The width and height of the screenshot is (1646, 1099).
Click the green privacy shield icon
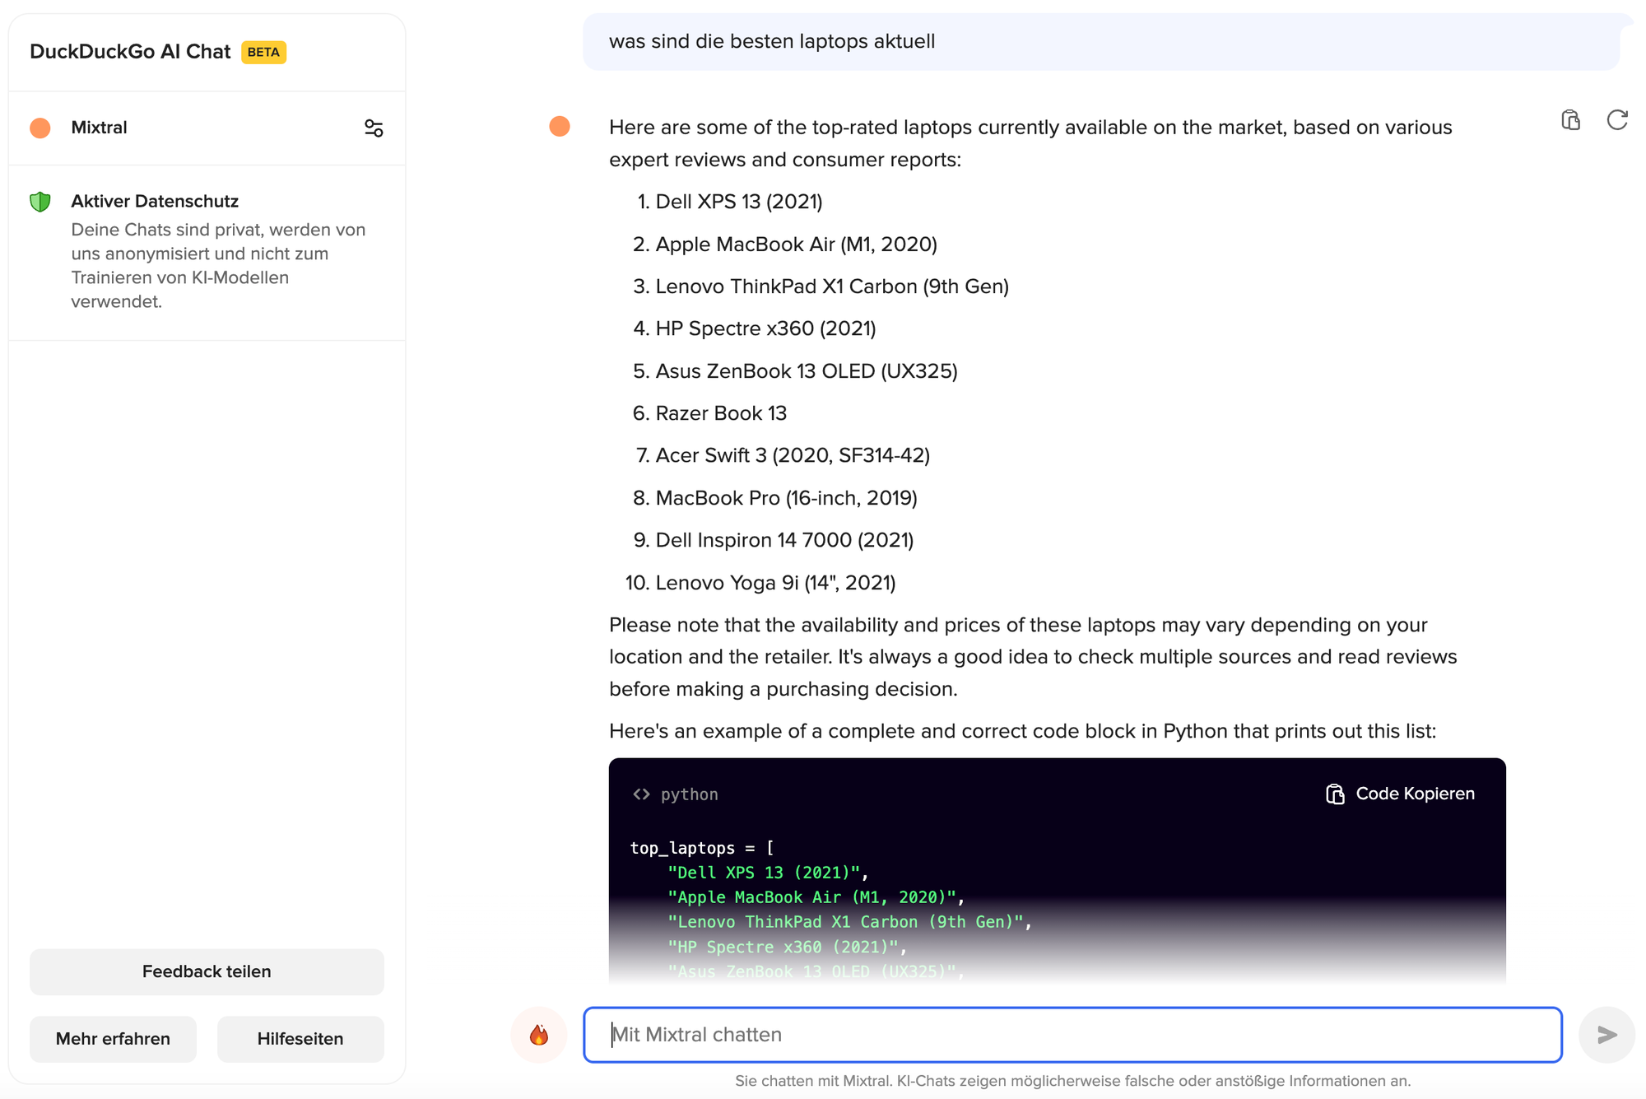tap(40, 202)
